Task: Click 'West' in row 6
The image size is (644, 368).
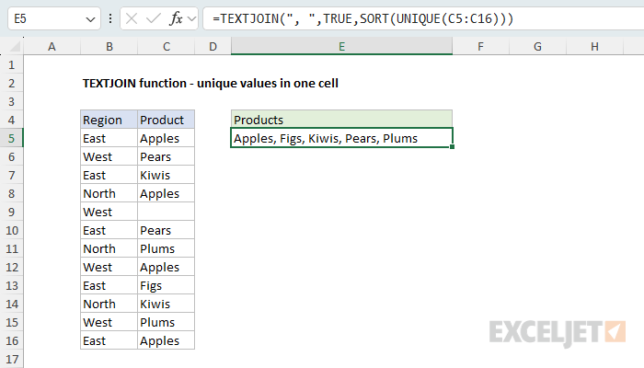Action: [109, 157]
